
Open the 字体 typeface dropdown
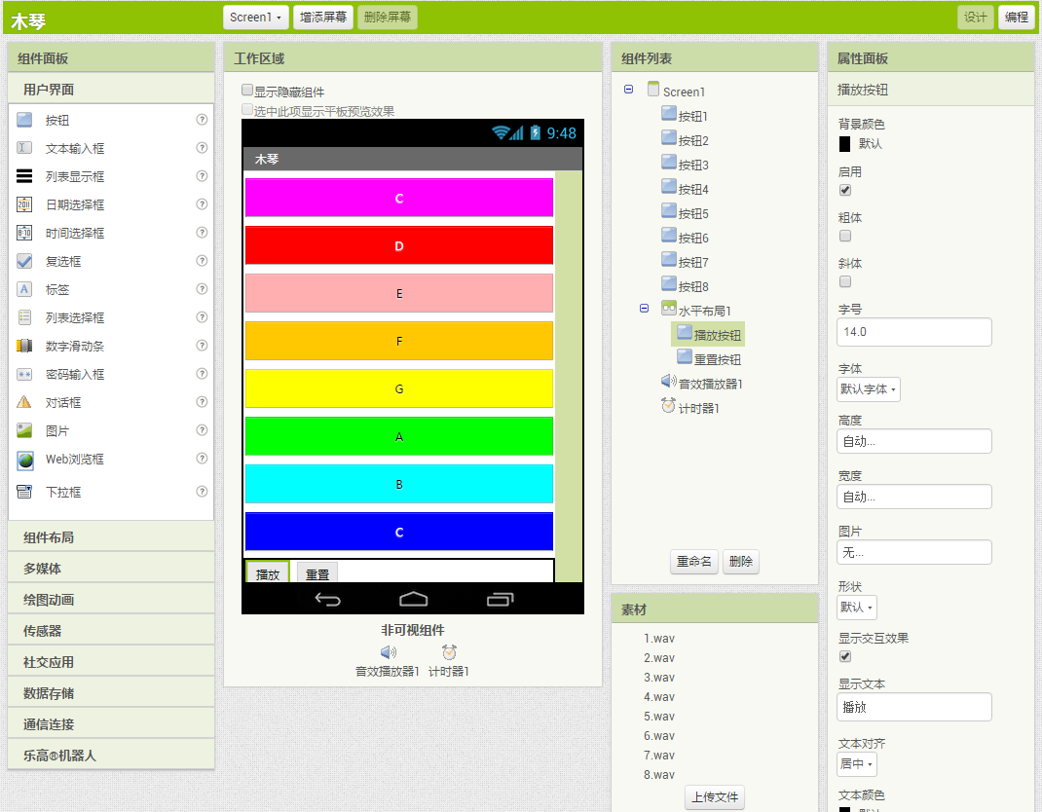(869, 389)
